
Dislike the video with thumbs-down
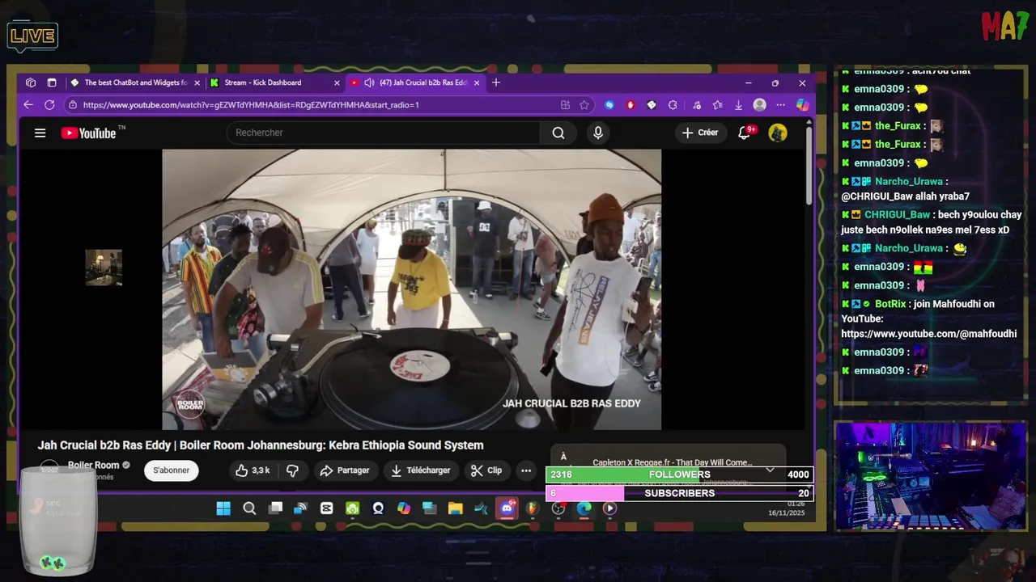pyautogui.click(x=292, y=470)
